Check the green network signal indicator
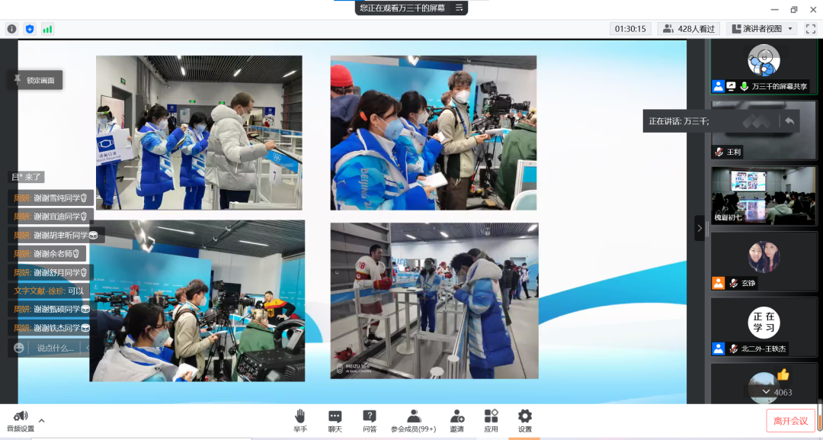The width and height of the screenshot is (823, 440). click(x=47, y=29)
